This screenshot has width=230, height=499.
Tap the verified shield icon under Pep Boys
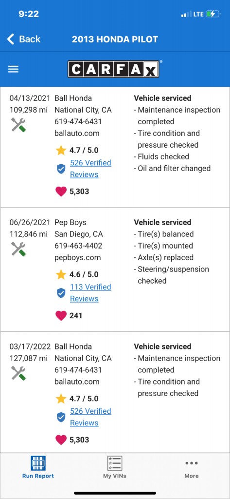(x=61, y=293)
